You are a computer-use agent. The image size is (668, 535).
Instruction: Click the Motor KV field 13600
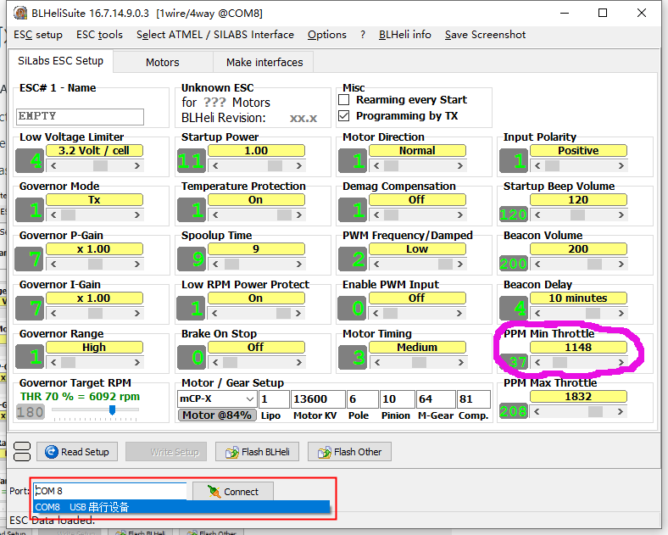(318, 399)
